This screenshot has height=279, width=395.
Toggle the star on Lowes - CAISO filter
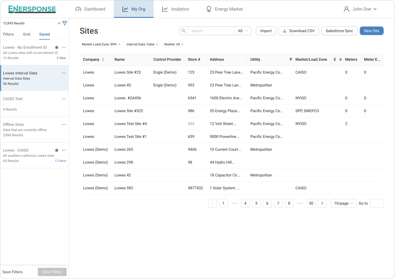pos(56,150)
